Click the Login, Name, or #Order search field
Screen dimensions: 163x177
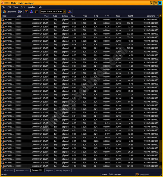click(52, 12)
